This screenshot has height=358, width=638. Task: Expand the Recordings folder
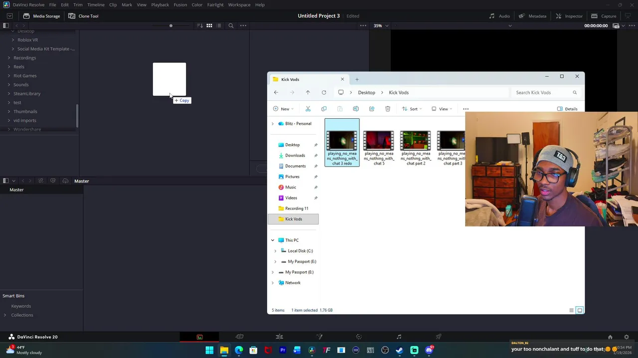point(8,58)
